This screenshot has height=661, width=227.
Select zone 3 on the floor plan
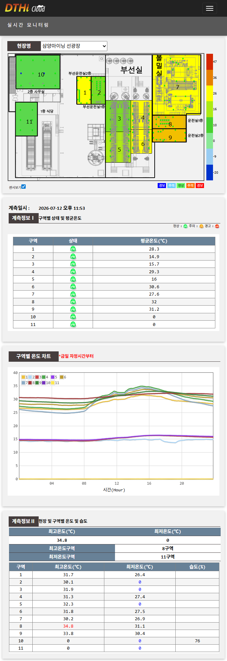tap(118, 116)
